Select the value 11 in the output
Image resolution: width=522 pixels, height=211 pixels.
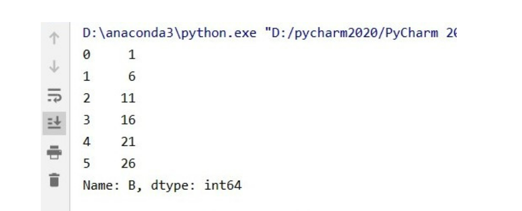[x=128, y=99]
